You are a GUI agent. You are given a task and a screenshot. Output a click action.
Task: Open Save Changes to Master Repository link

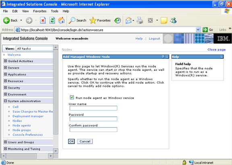point(33,111)
